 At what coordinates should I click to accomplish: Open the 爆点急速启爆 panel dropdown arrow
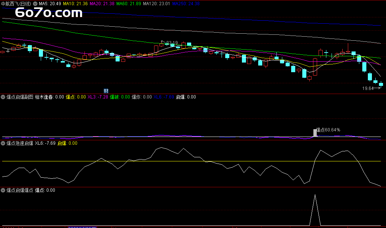pos(3,143)
